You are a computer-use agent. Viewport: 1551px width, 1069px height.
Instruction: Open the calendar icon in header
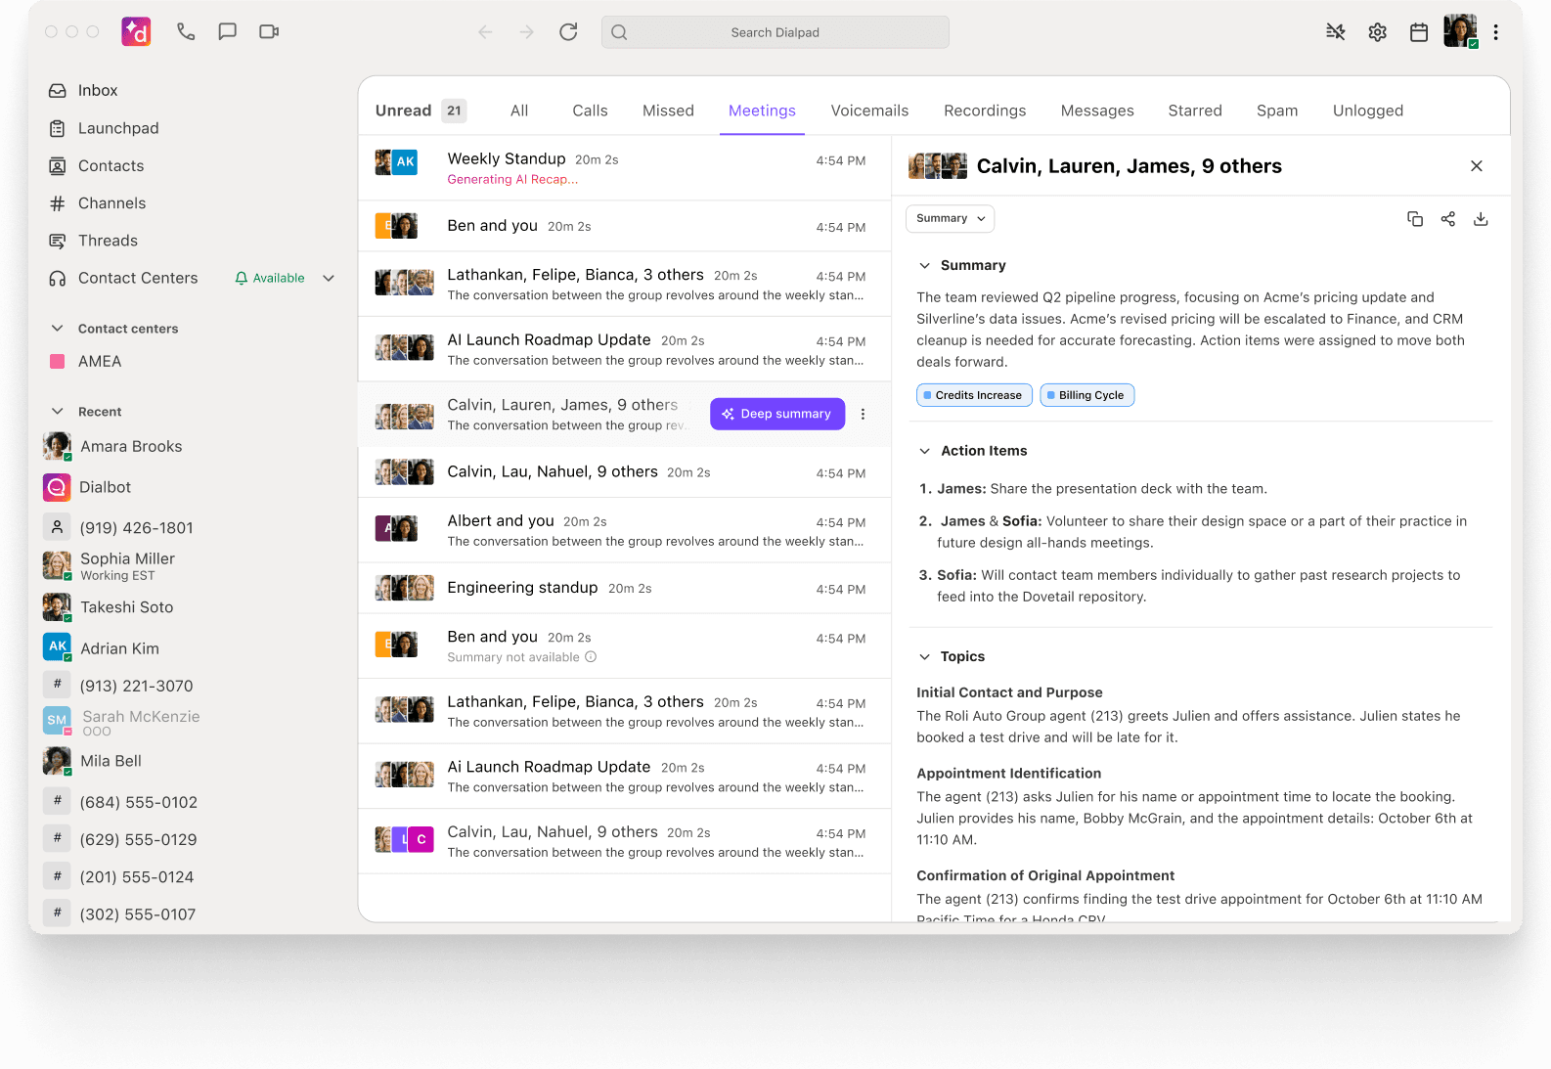coord(1419,32)
